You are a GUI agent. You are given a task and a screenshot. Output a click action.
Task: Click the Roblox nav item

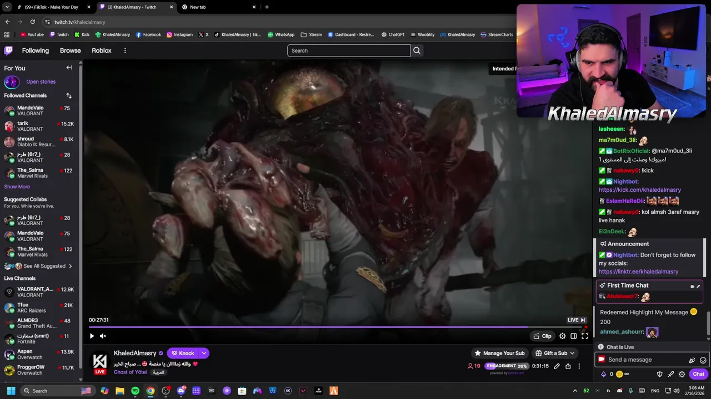tap(102, 50)
